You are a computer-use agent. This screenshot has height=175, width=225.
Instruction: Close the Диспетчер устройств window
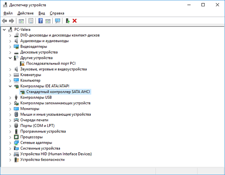coord(217,5)
